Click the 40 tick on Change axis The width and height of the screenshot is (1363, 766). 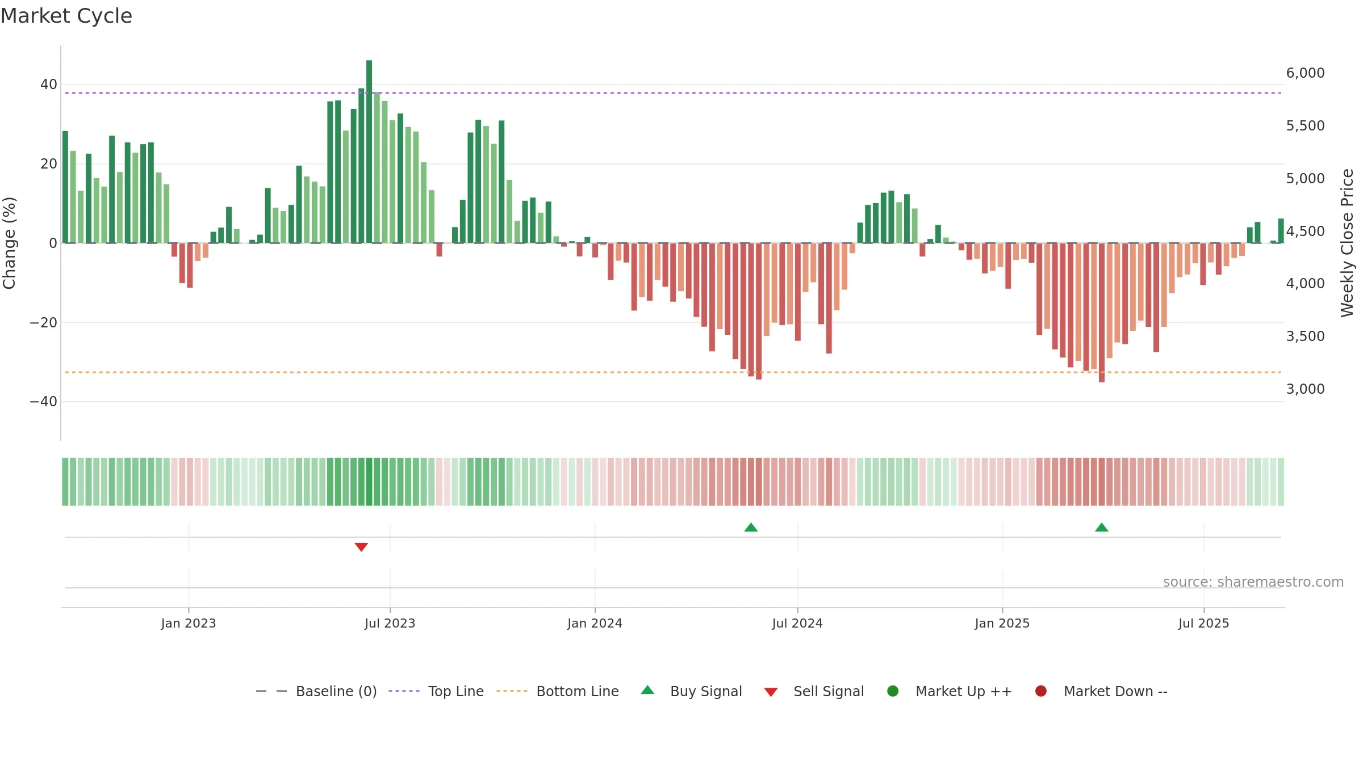tap(49, 85)
